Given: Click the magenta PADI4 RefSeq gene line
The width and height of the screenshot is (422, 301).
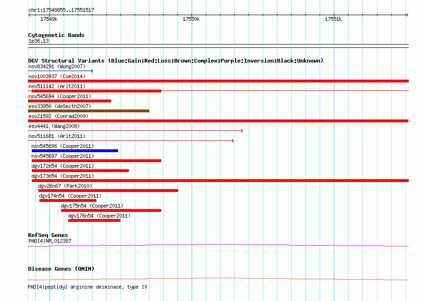Looking at the screenshot, I should [x=218, y=245].
